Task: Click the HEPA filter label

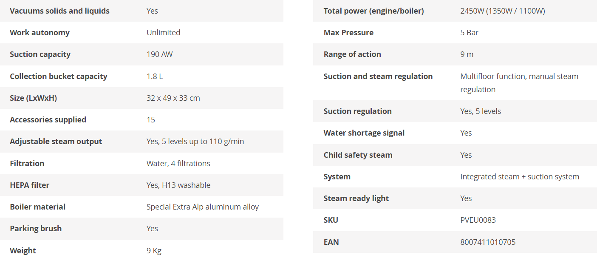Action: coord(29,185)
